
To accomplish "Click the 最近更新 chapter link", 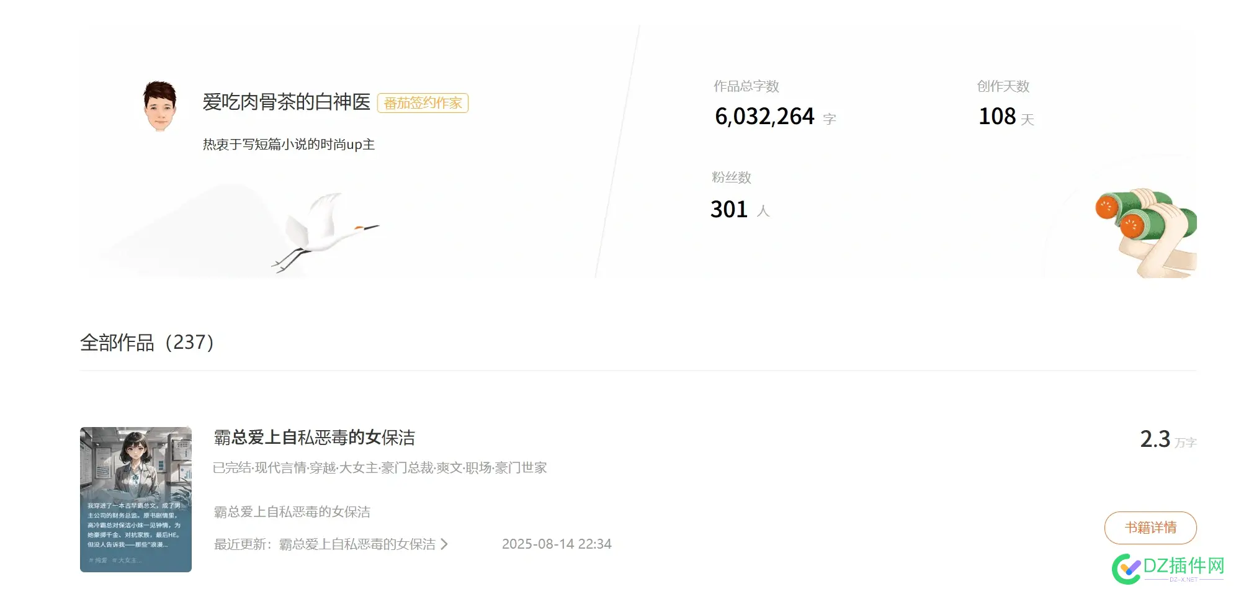I will [357, 544].
